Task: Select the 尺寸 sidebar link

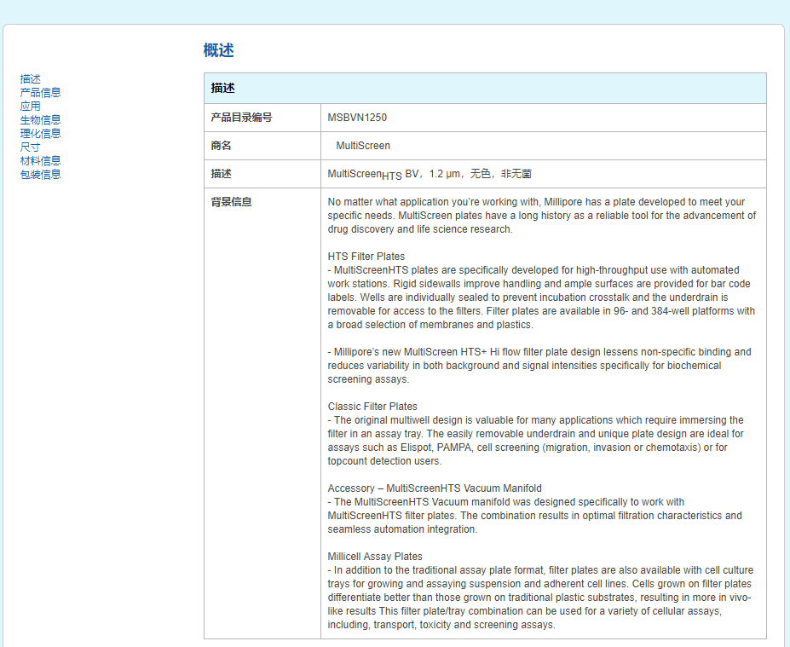Action: (30, 147)
